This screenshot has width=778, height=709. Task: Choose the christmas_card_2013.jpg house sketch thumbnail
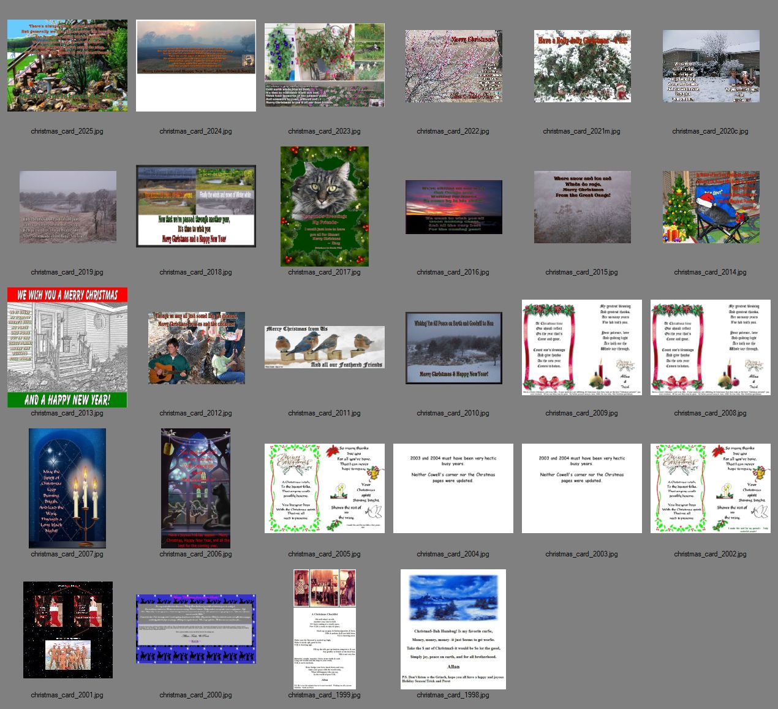click(x=67, y=347)
